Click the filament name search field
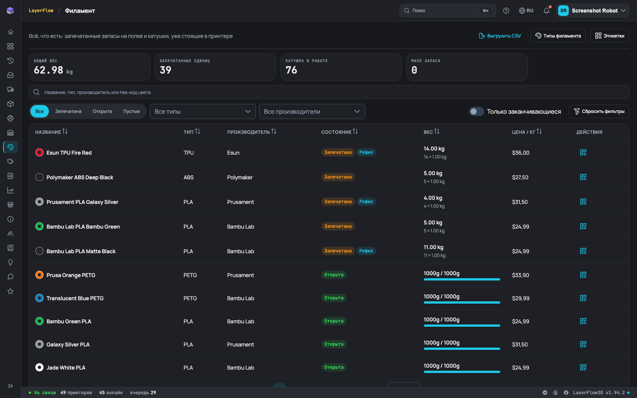 pos(329,92)
